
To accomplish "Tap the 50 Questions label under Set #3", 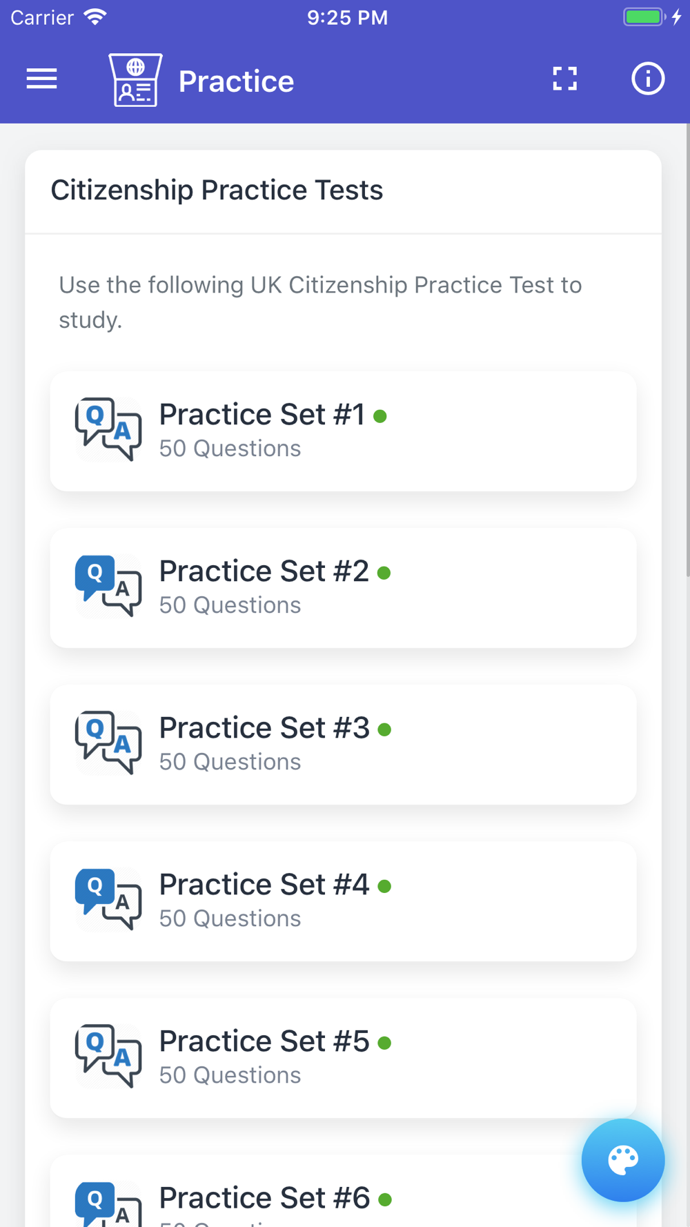I will (x=230, y=762).
